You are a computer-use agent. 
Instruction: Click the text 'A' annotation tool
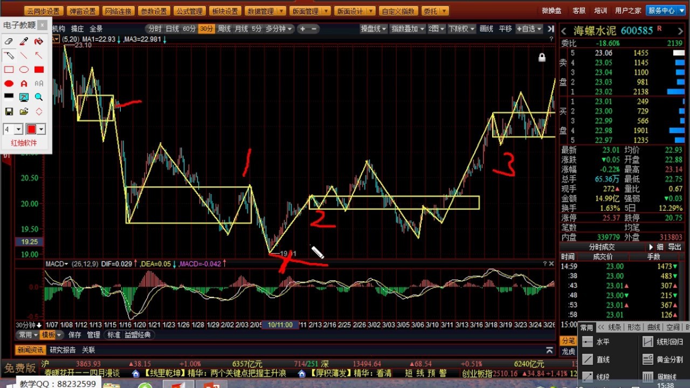click(24, 84)
